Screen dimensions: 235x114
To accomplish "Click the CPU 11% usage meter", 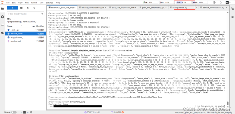I will tap(166, 2).
